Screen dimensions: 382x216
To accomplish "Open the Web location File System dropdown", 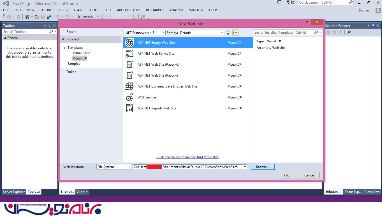I will coord(114,167).
